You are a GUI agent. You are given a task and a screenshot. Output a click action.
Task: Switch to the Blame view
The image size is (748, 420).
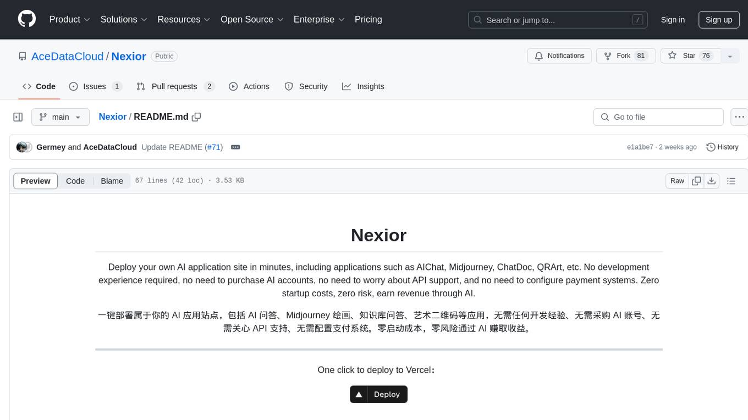click(112, 181)
